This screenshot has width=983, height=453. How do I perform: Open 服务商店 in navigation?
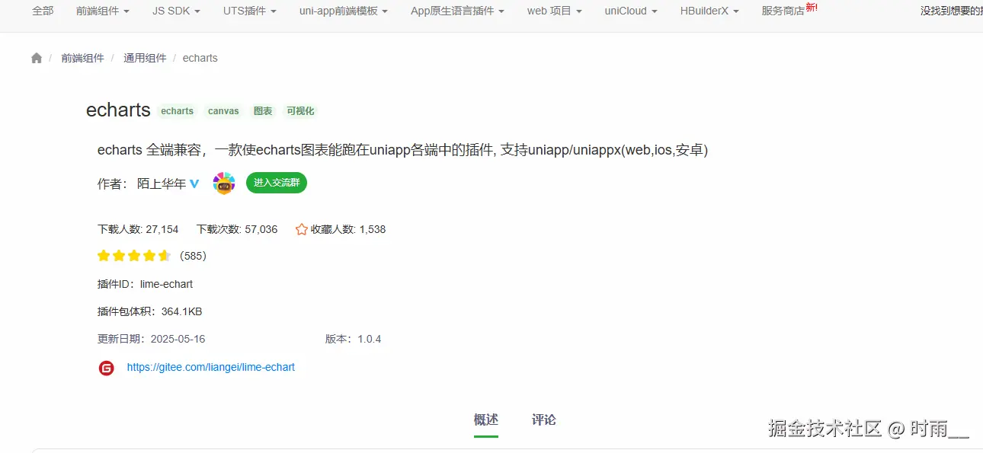(783, 11)
